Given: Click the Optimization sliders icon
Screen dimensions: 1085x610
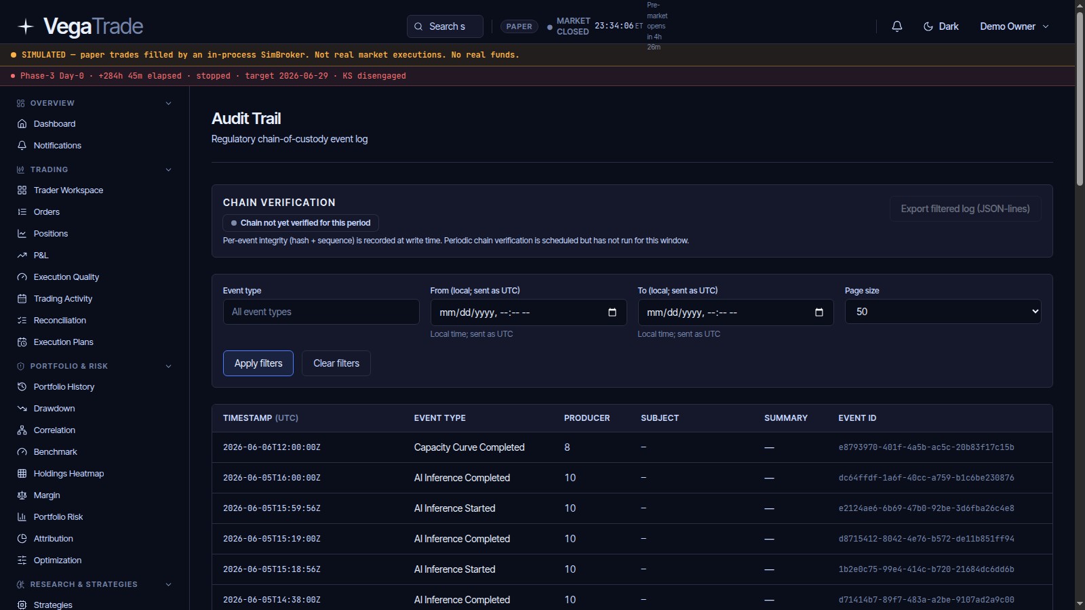Looking at the screenshot, I should pyautogui.click(x=22, y=561).
